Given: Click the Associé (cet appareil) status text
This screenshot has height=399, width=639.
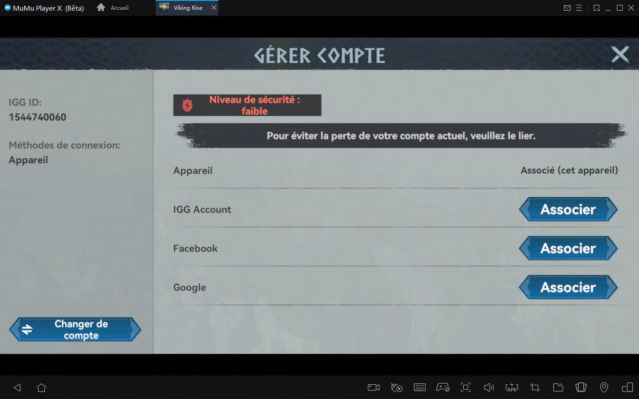Looking at the screenshot, I should (569, 170).
